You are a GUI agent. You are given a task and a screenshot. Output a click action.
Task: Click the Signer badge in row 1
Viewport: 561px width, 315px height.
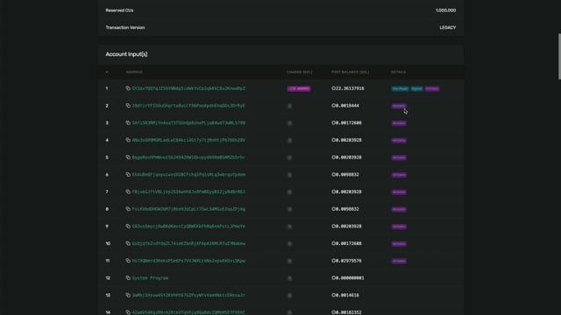[x=416, y=88]
